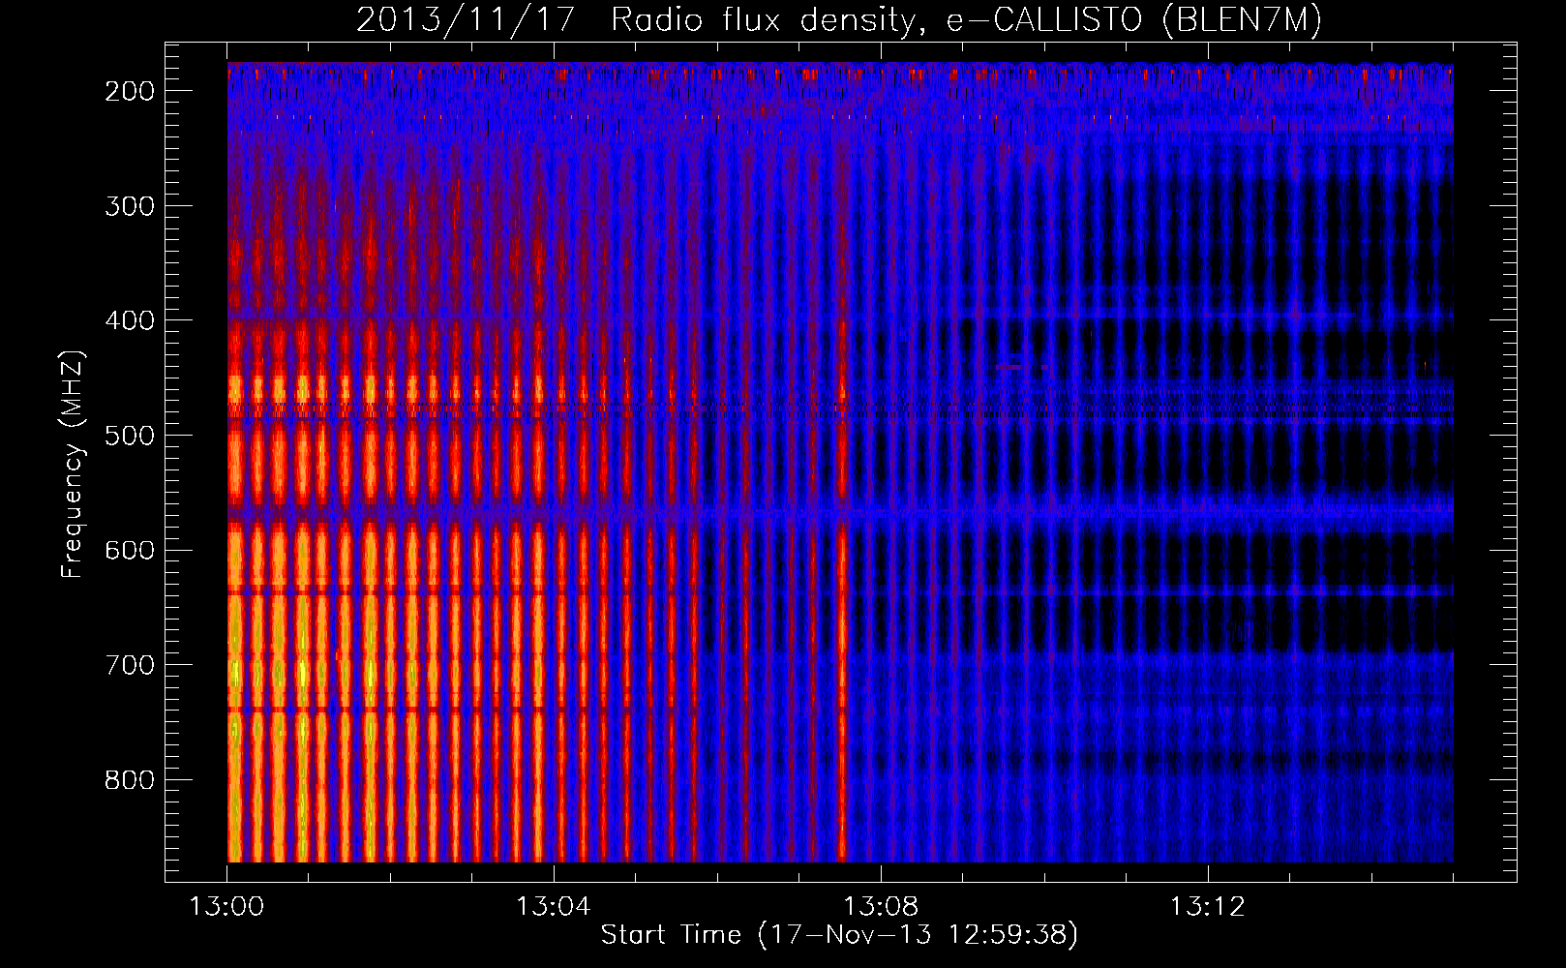This screenshot has width=1566, height=968.
Task: Click the 700 frequency tick label
Action: tap(130, 665)
